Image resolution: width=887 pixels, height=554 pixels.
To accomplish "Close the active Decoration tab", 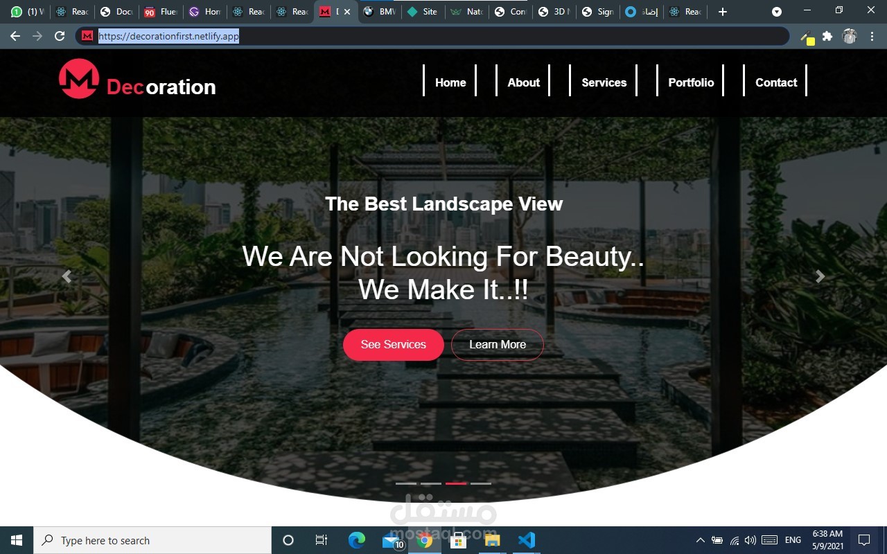I will tap(347, 12).
